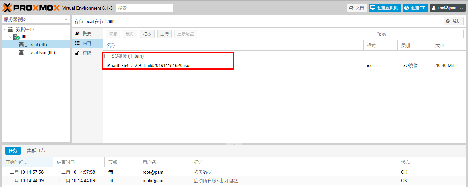Viewport: 468px width, 187px height.
Task: Click monitor icon on 创建虚拟机
Action: click(373, 8)
